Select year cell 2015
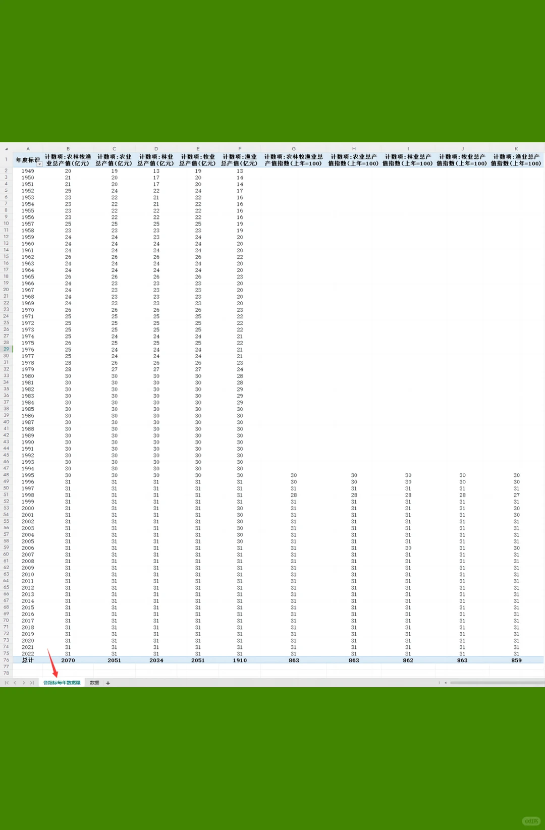Screen dimensions: 545x830 tap(28, 607)
